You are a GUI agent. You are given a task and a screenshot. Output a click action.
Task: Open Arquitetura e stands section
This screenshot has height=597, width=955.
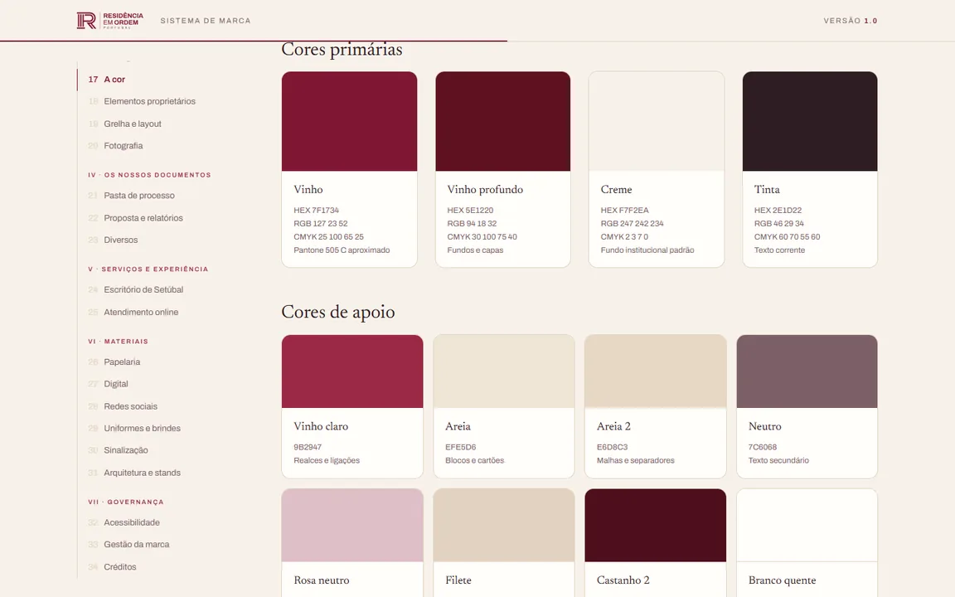142,473
